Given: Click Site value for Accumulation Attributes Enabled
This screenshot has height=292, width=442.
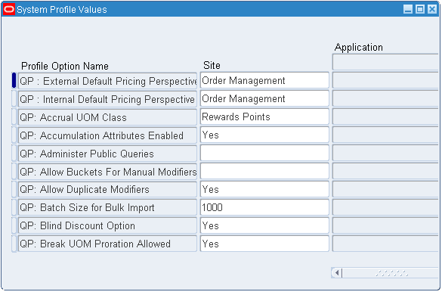Looking at the screenshot, I should tap(264, 135).
